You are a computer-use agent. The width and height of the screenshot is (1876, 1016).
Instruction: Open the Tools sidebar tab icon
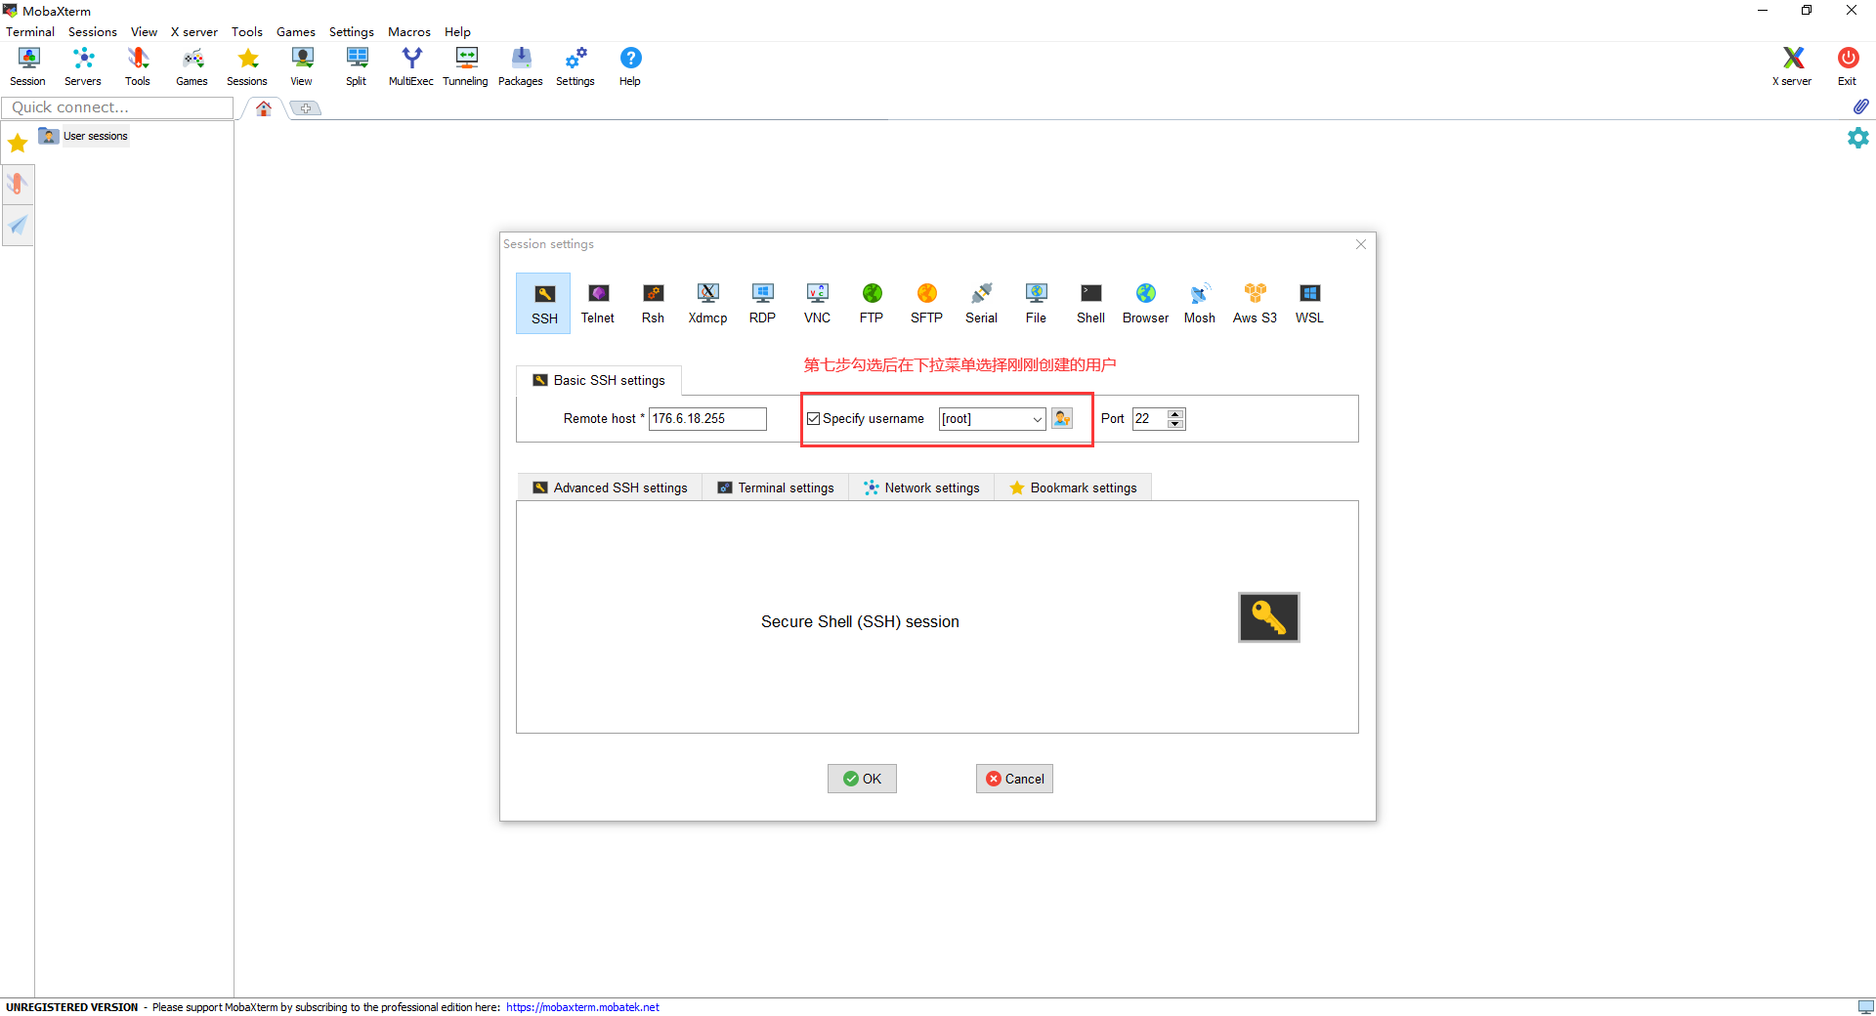click(18, 184)
